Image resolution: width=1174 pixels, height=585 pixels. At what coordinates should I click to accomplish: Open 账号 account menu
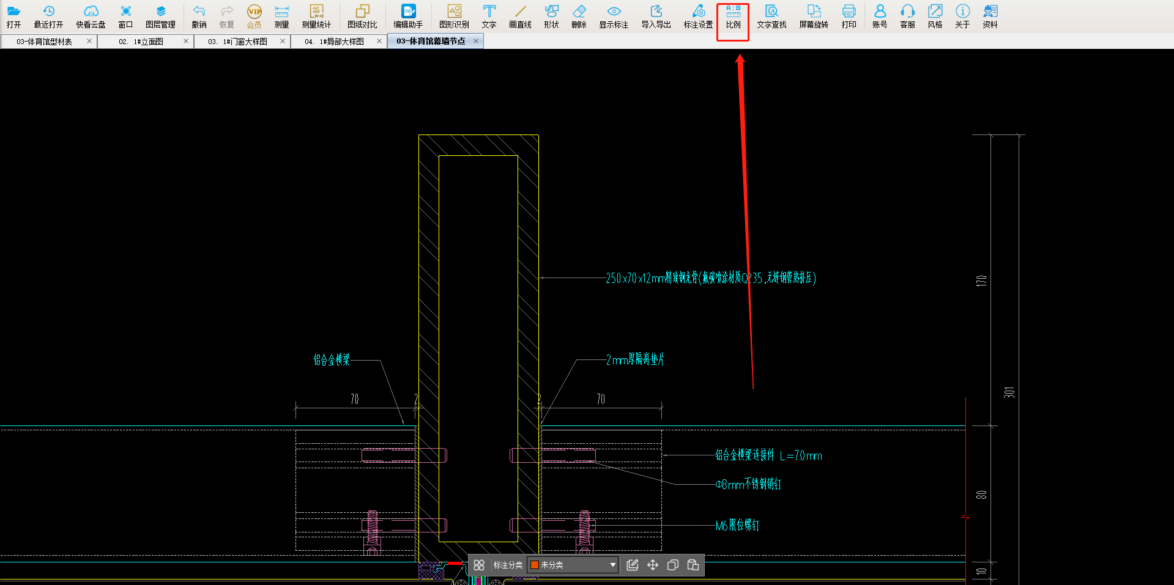click(x=880, y=17)
